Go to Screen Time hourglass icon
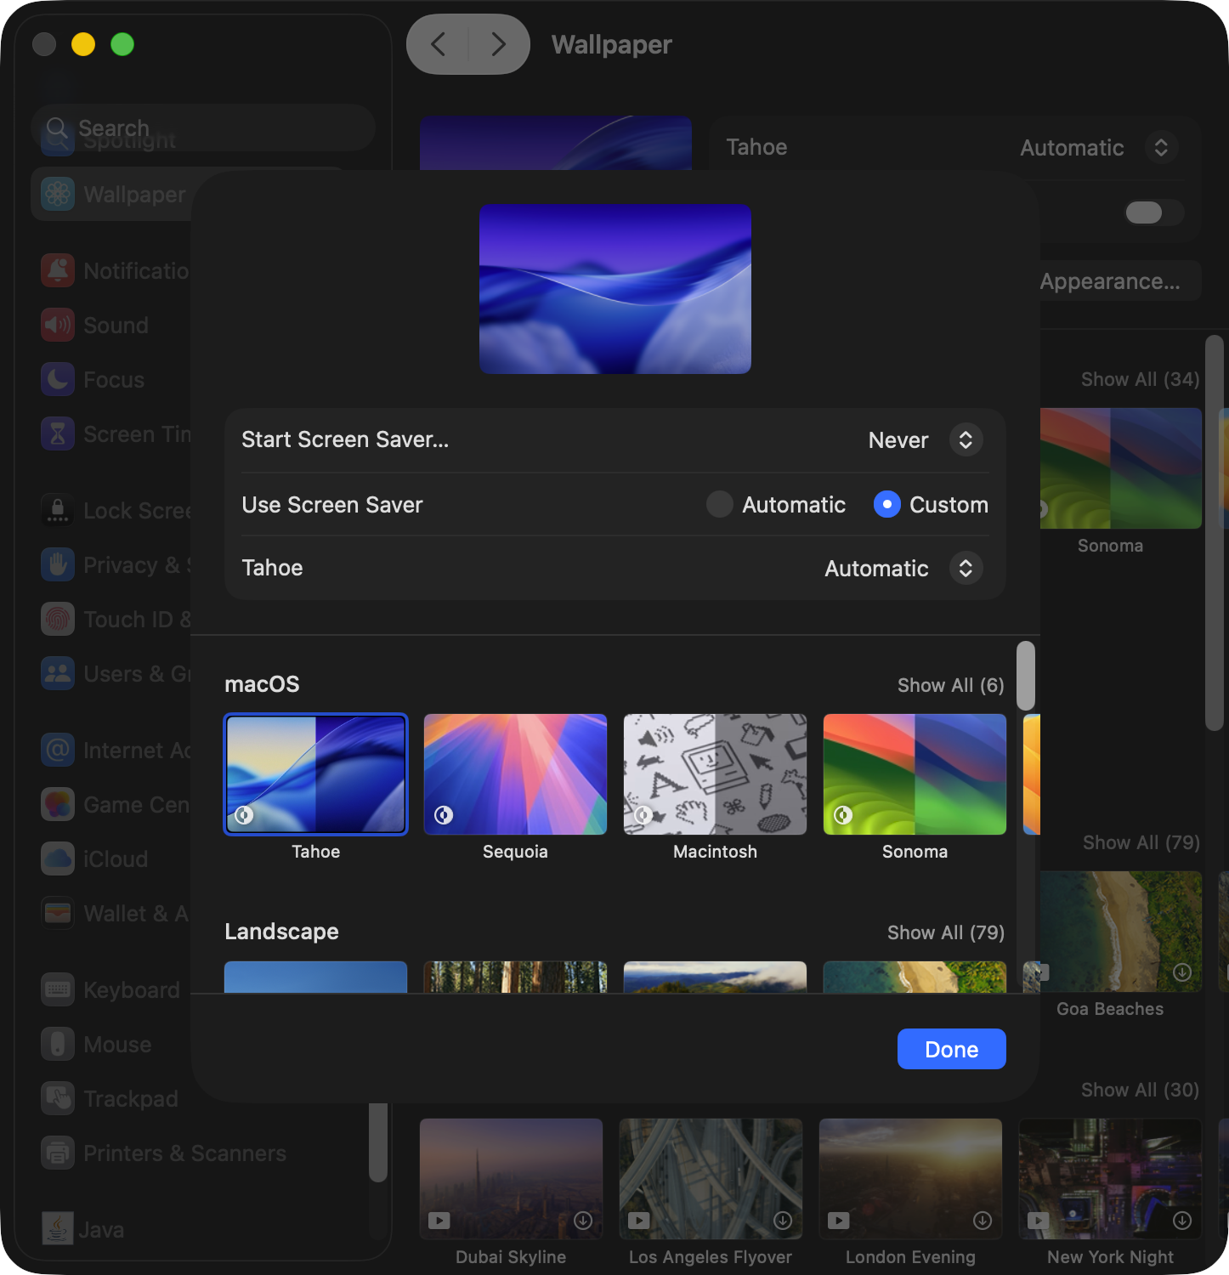The width and height of the screenshot is (1229, 1275). click(x=58, y=434)
